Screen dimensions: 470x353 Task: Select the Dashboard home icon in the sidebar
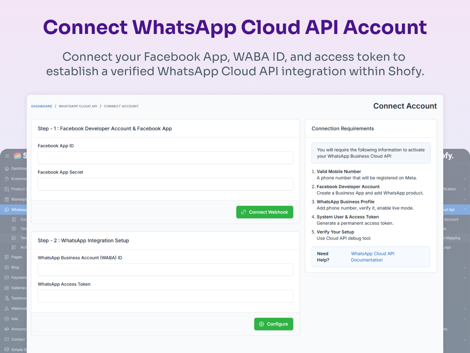(x=6, y=168)
